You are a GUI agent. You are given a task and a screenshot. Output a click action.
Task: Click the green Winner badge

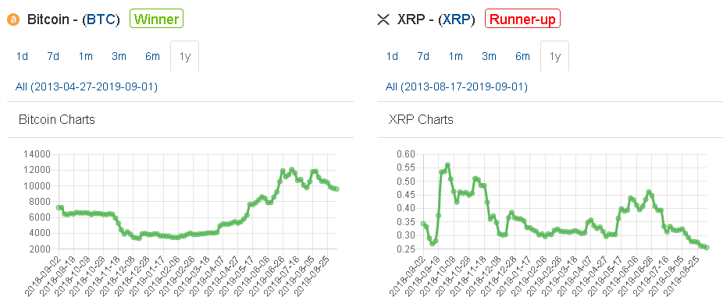coord(157,19)
